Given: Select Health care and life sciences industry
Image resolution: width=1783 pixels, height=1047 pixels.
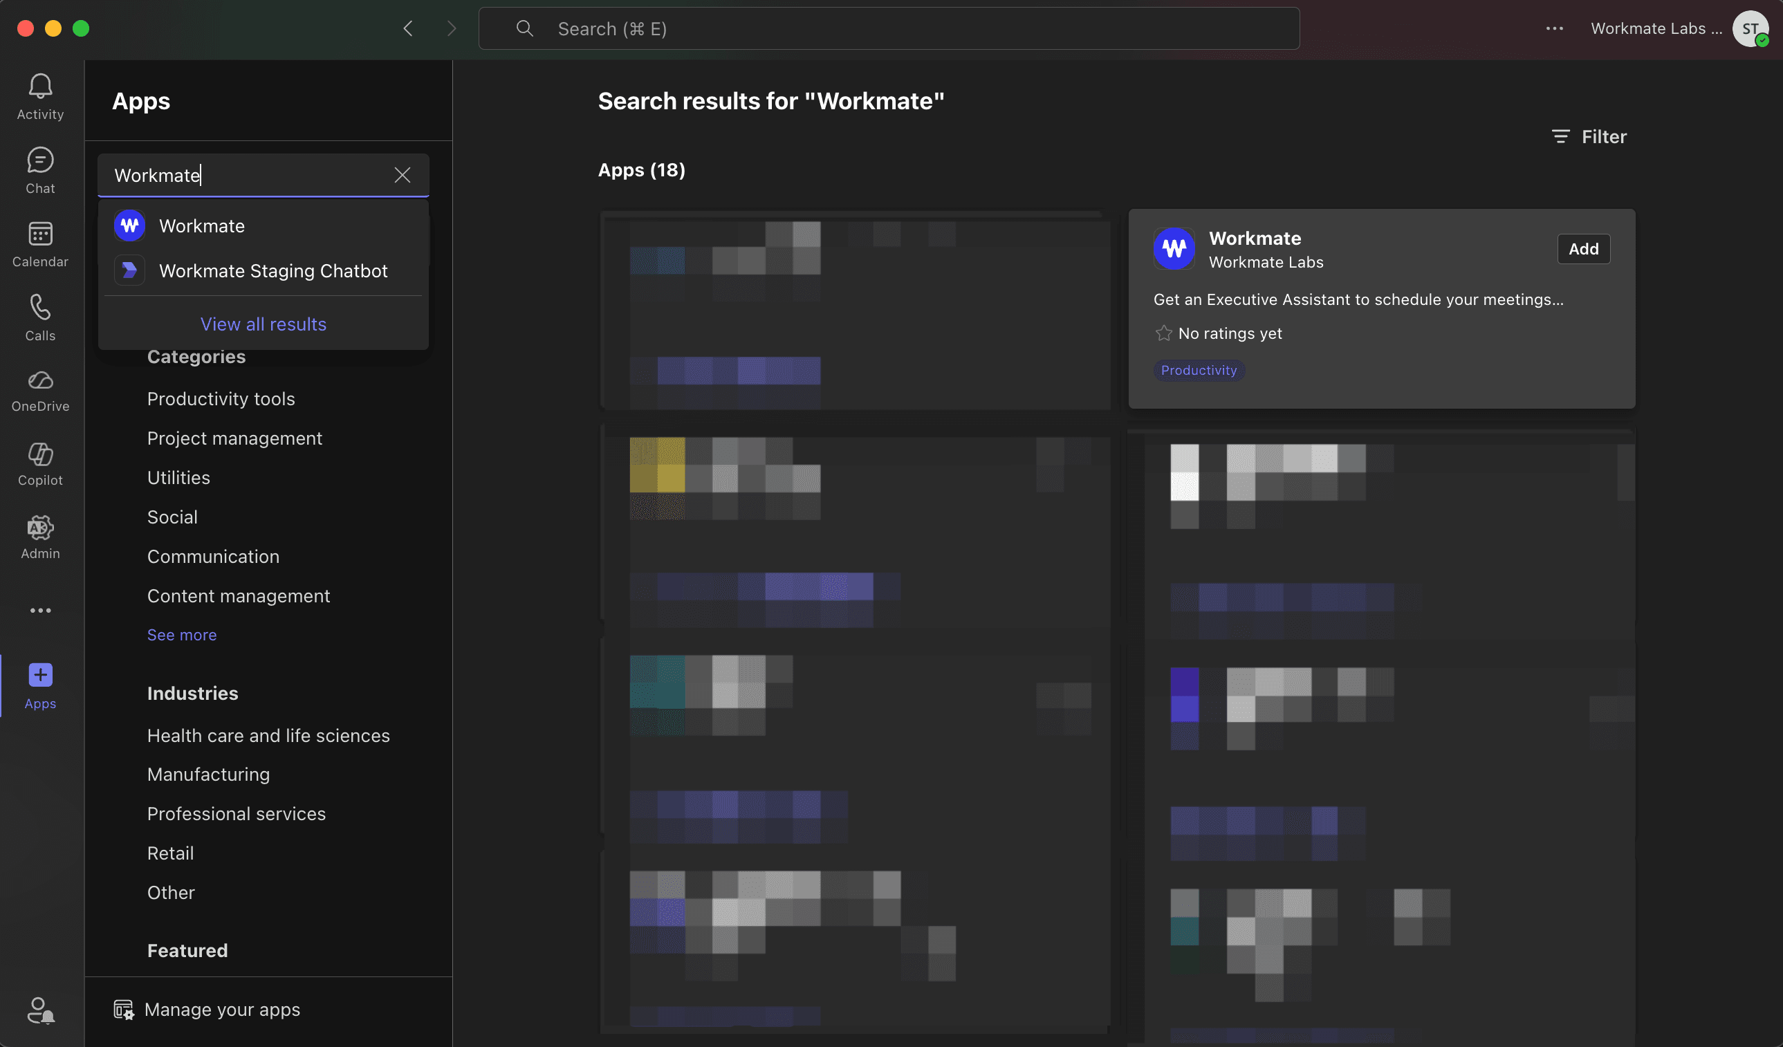Looking at the screenshot, I should tap(268, 736).
